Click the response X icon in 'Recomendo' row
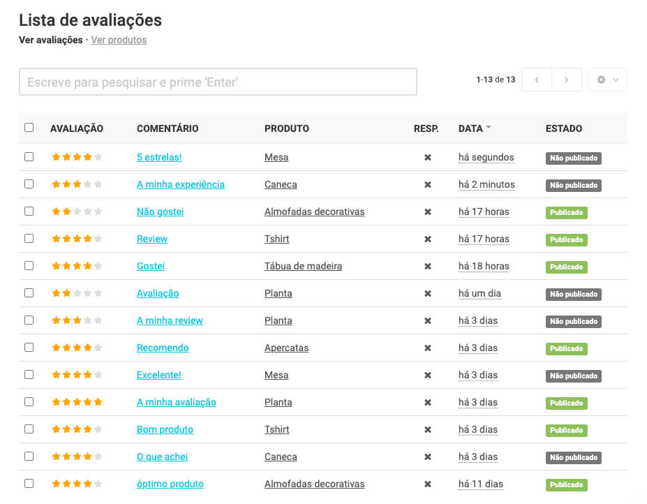 pyautogui.click(x=428, y=348)
